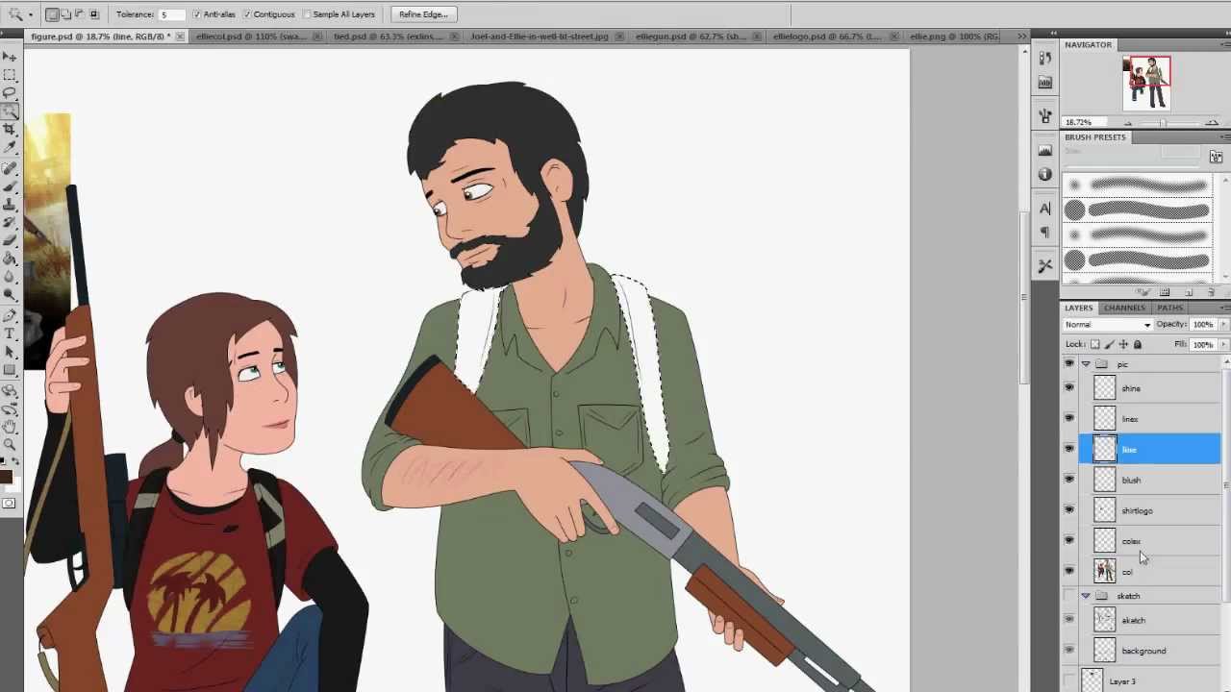Switch to the Paths tab
This screenshot has width=1231, height=692.
tap(1169, 308)
